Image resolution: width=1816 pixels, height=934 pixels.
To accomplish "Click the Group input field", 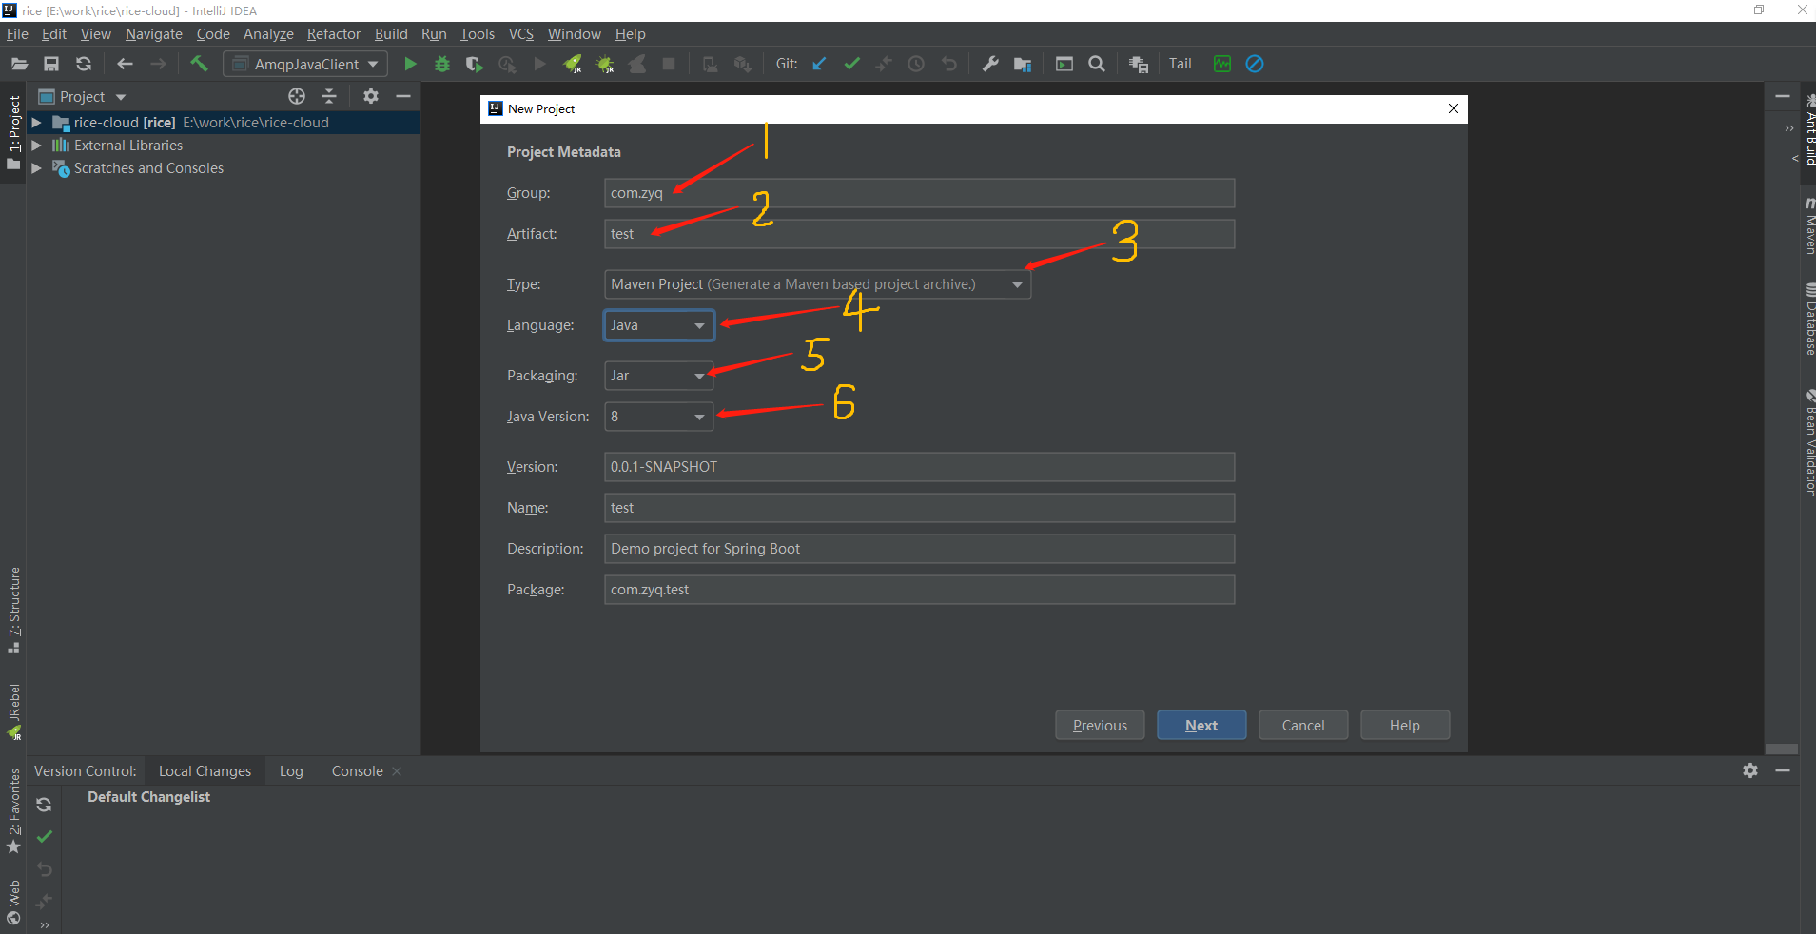I will coord(919,193).
